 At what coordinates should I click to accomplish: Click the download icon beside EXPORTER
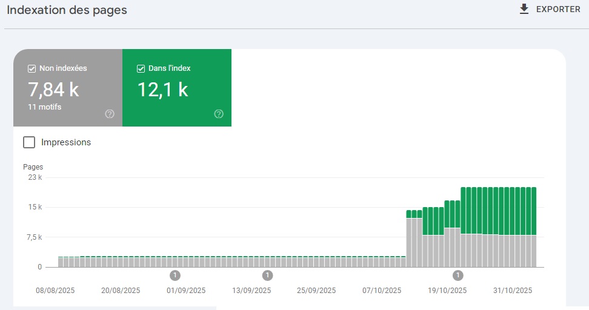[x=524, y=9]
